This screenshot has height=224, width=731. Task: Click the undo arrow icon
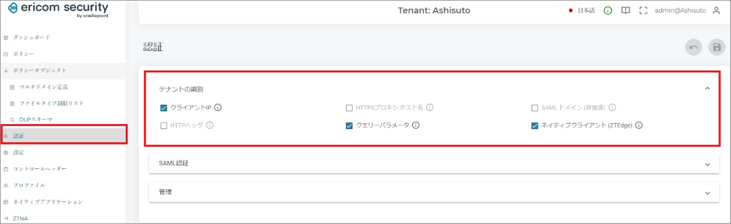pyautogui.click(x=693, y=47)
